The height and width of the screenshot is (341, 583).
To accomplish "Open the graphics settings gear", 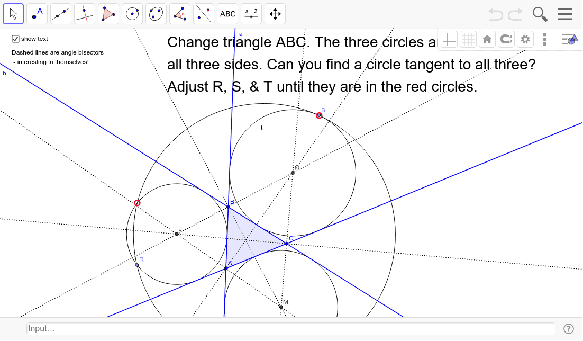I will 525,39.
